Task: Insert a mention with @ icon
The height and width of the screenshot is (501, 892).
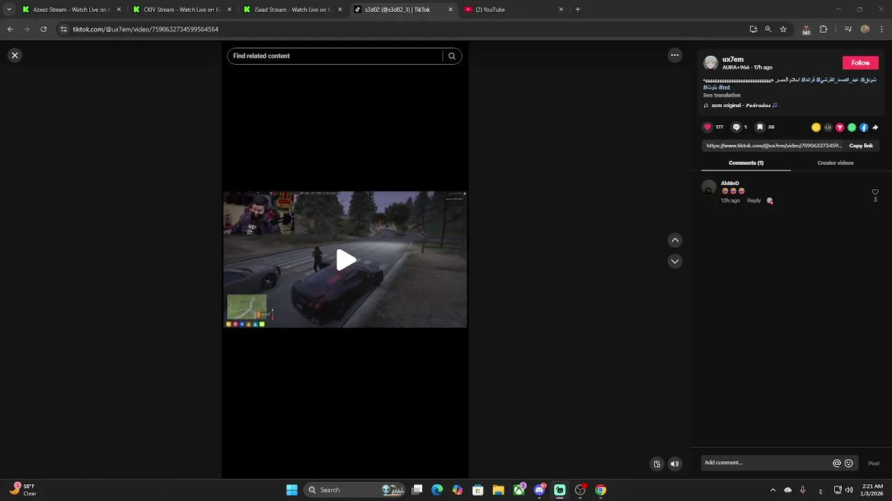Action: (x=836, y=463)
